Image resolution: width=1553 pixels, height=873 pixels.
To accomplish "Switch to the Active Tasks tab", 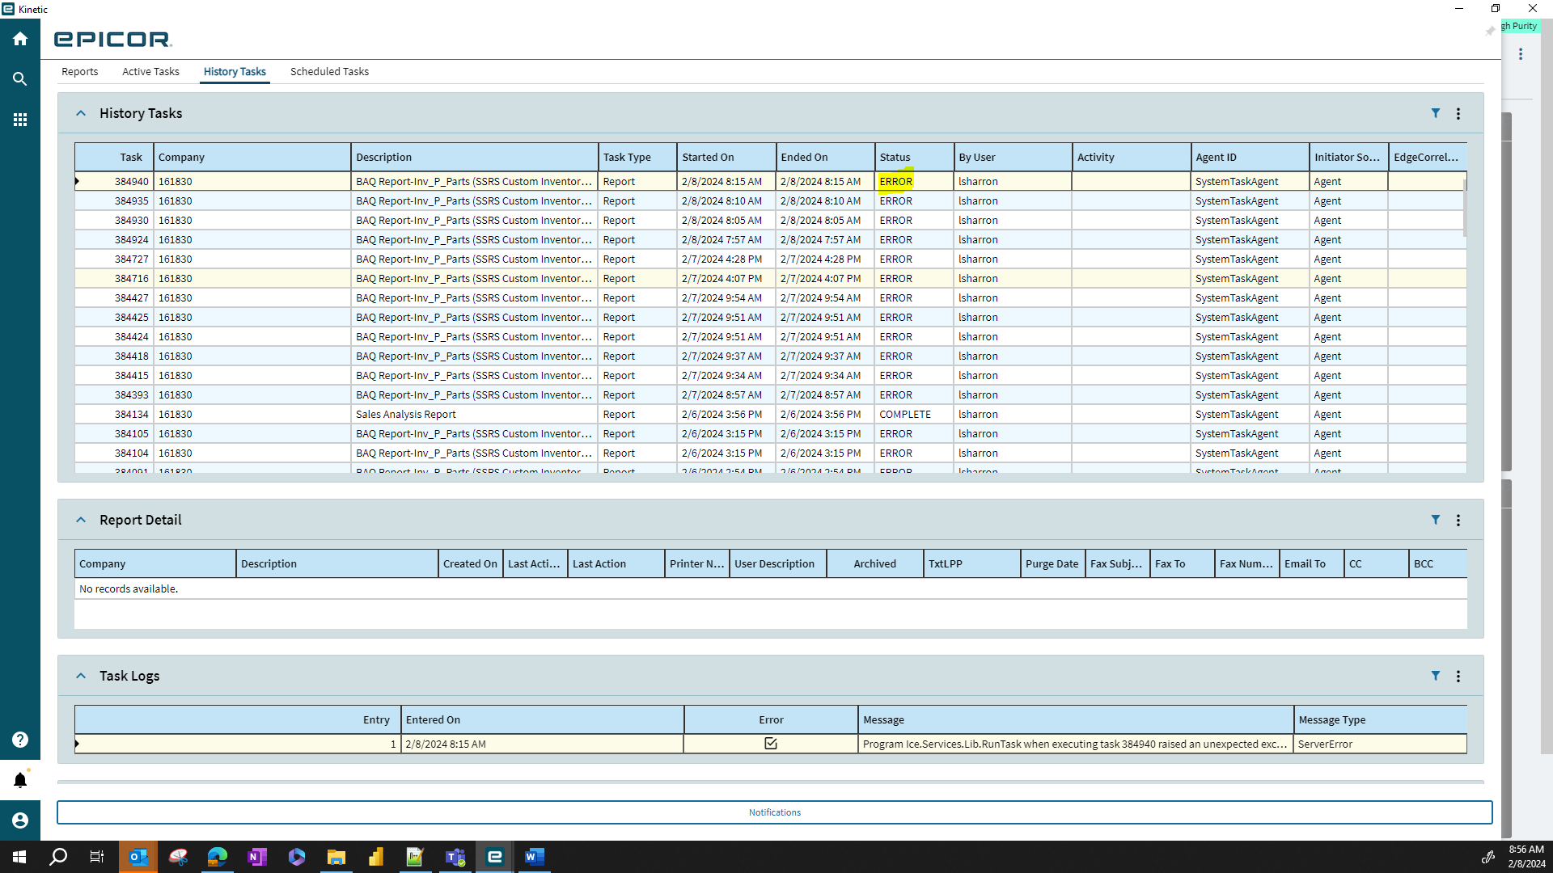I will [x=150, y=71].
